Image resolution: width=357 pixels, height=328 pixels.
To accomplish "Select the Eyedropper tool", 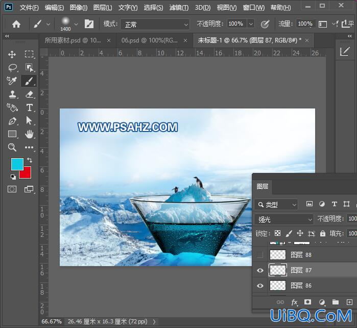I will coord(11,81).
